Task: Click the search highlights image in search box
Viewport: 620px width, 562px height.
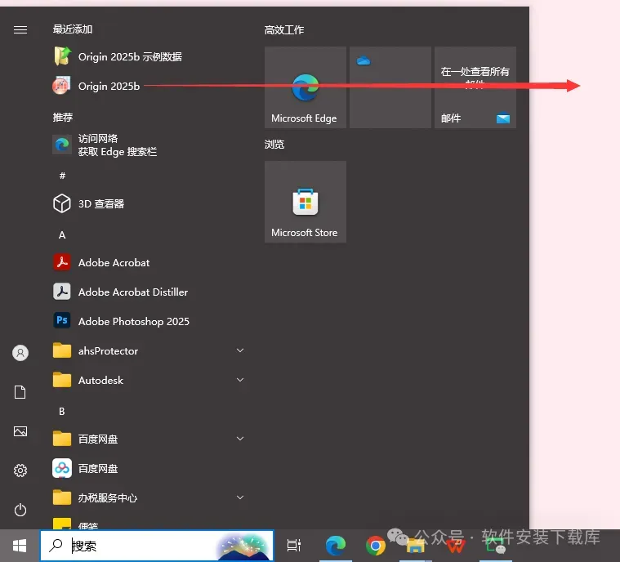Action: click(x=243, y=546)
